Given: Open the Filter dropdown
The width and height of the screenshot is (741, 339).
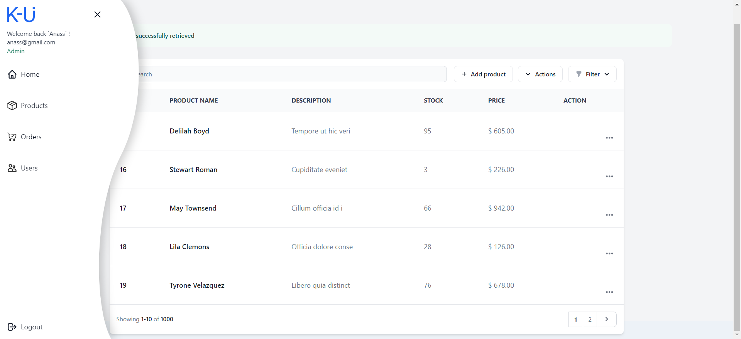Looking at the screenshot, I should (x=592, y=74).
